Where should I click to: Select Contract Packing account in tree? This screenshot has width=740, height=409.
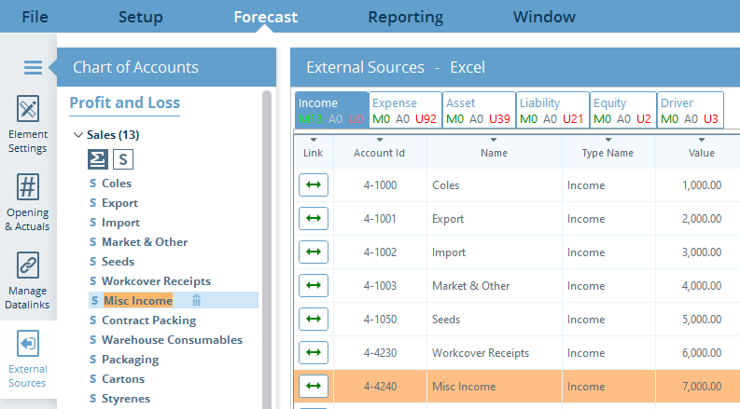pyautogui.click(x=148, y=320)
